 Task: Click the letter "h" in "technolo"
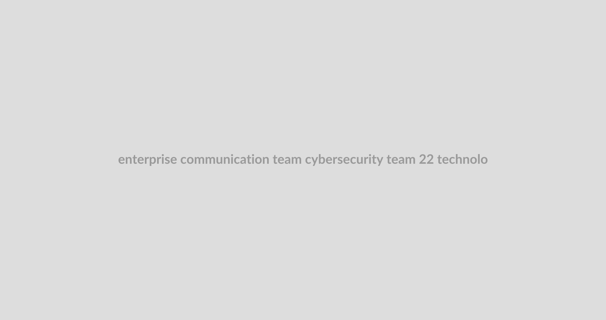[x=459, y=159]
